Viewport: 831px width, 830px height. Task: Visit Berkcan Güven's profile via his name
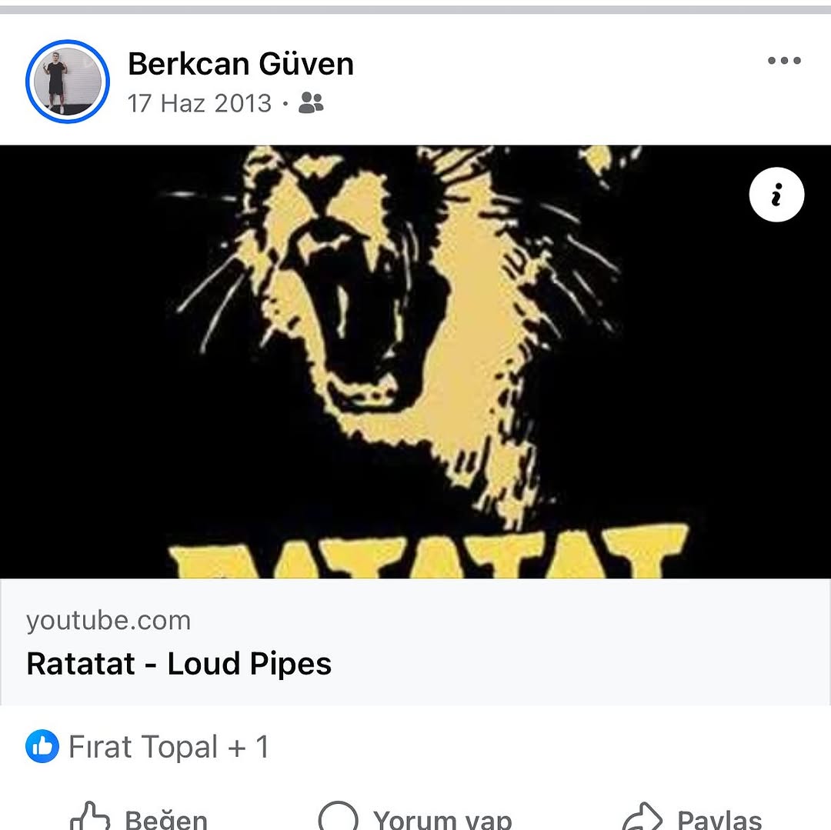pyautogui.click(x=241, y=63)
